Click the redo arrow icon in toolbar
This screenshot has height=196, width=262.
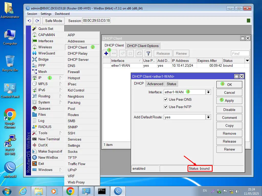coord(37,21)
